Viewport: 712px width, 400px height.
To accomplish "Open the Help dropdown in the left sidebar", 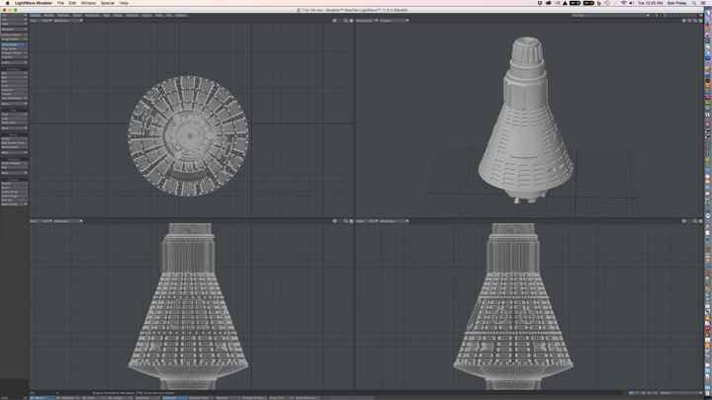I will point(14,24).
